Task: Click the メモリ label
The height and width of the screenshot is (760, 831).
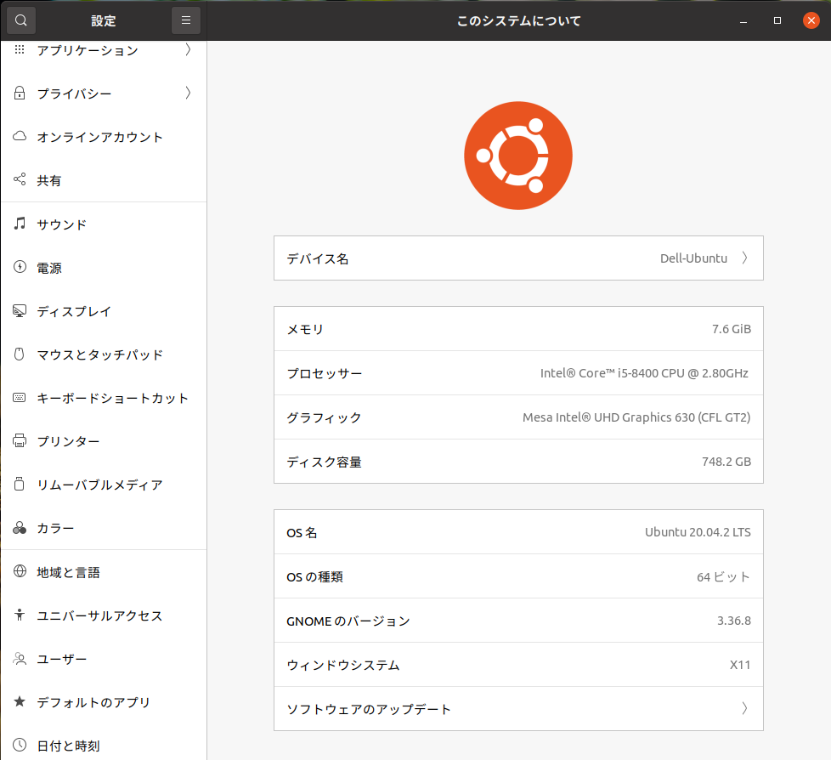Action: 305,329
